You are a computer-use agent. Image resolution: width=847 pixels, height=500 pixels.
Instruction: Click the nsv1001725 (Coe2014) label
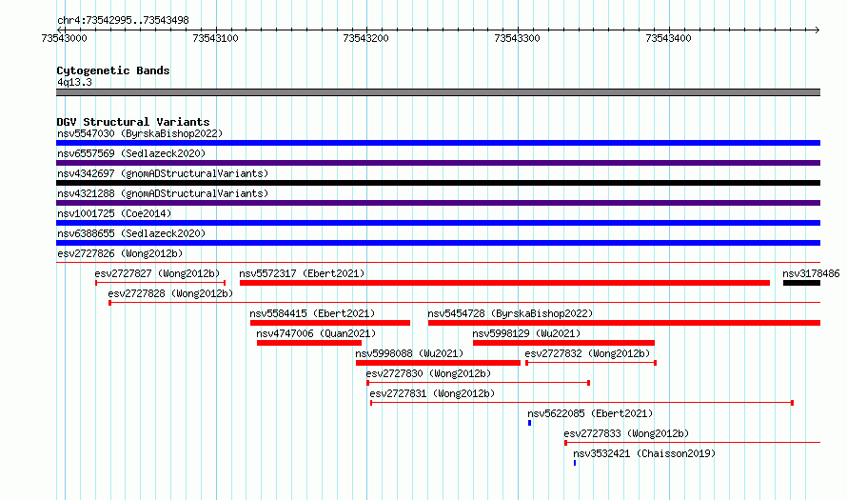114,213
